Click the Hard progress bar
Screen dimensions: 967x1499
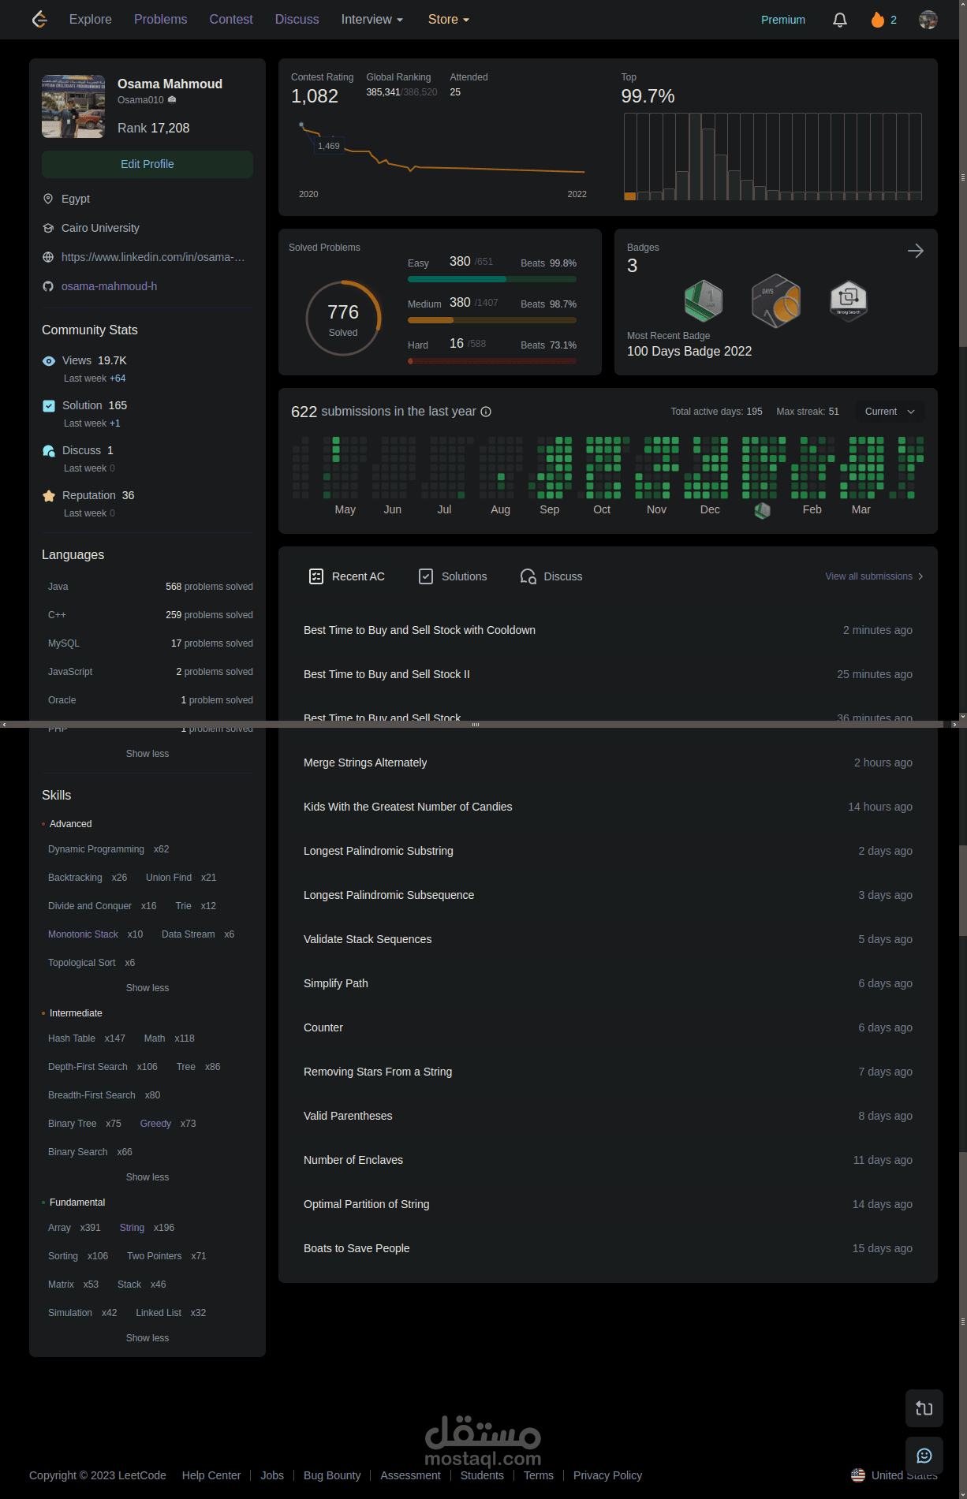tap(492, 361)
